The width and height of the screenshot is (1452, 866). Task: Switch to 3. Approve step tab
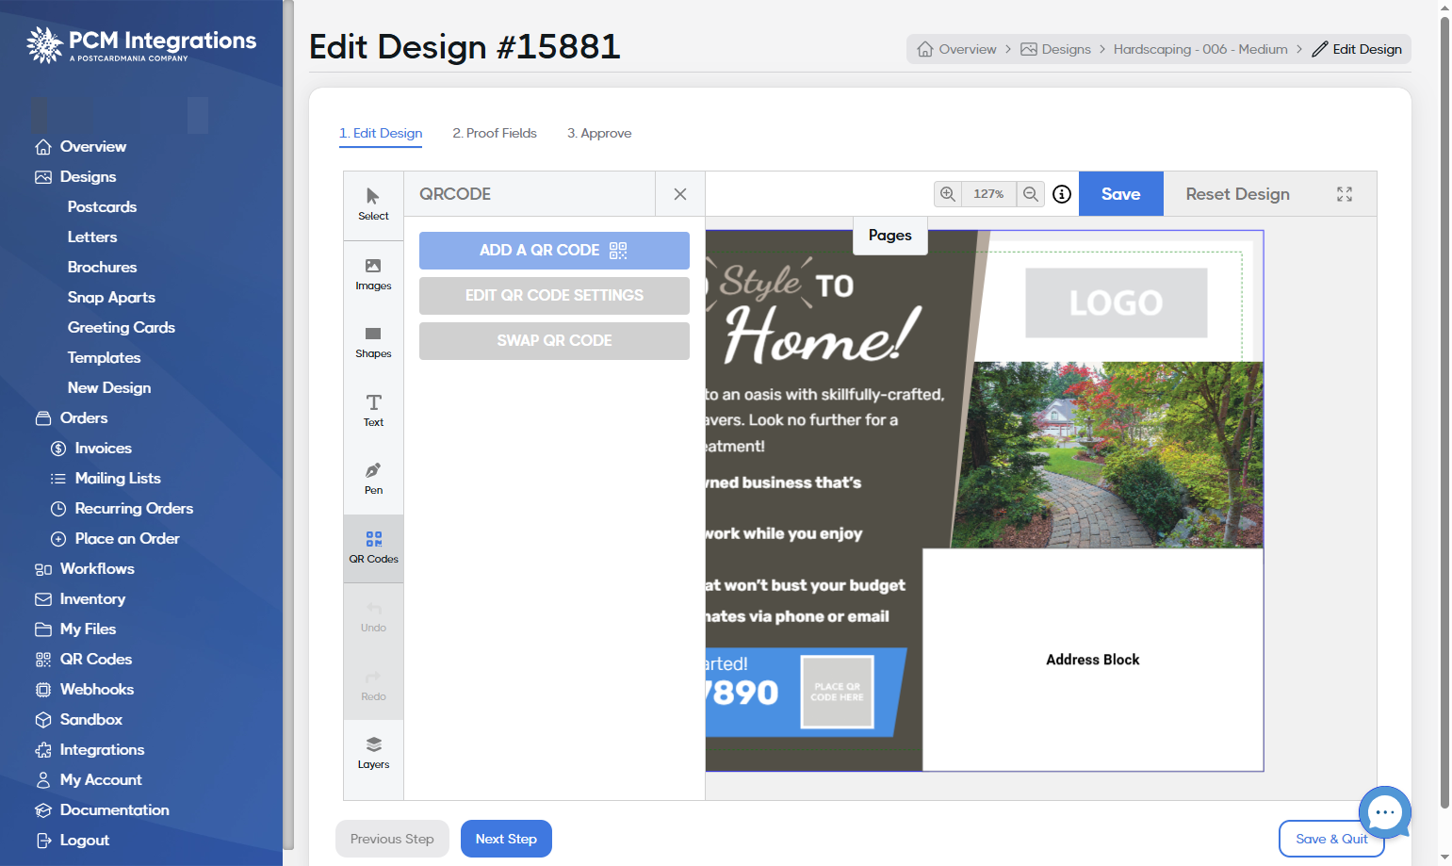599,134
